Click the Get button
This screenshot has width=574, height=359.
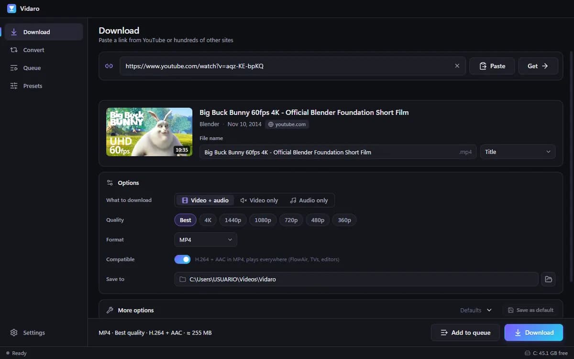pyautogui.click(x=538, y=66)
